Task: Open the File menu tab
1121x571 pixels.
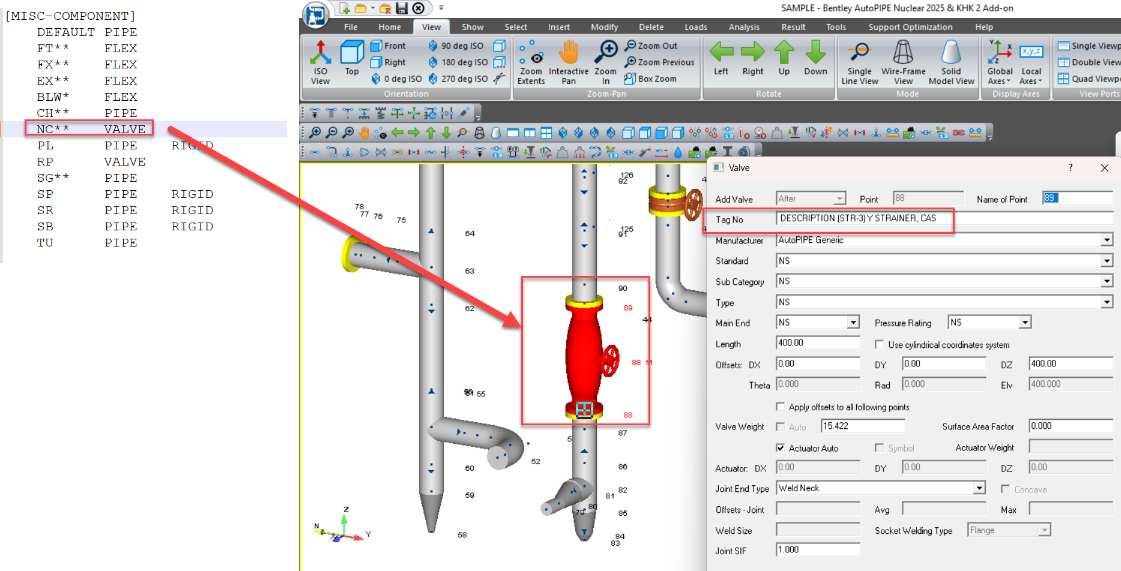Action: coord(351,27)
